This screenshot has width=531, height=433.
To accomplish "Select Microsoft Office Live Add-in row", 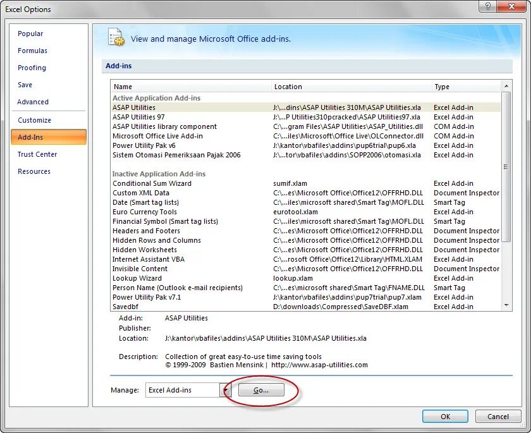I will click(306, 136).
